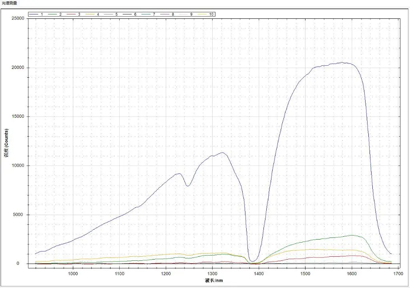Viewport: 410px width, 288px height.
Task: Select legend entry 10 in the chart legend
Action: click(x=206, y=14)
